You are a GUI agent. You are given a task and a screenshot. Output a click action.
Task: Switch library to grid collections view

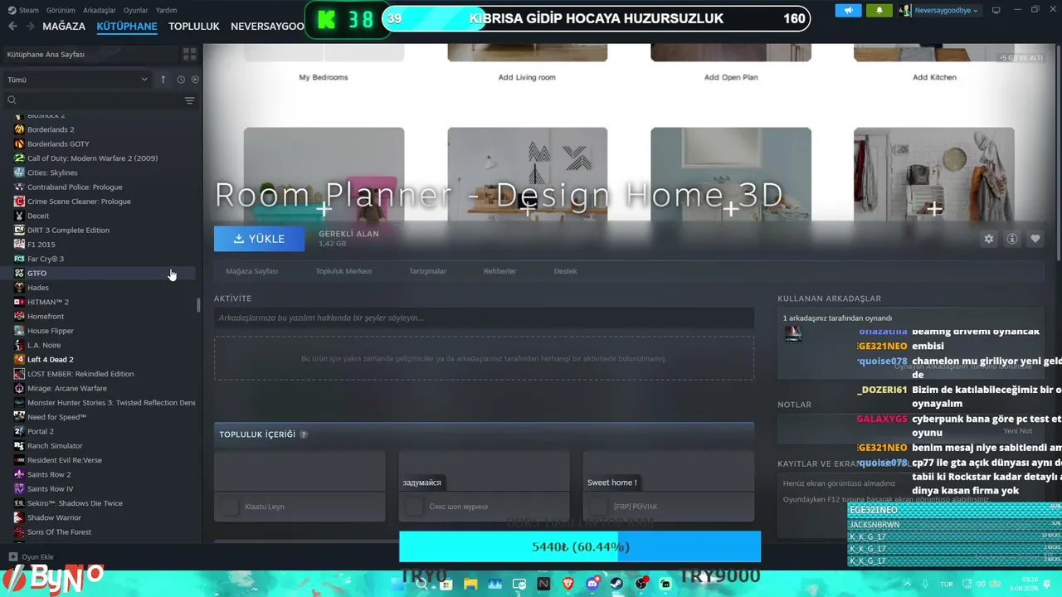tap(189, 54)
